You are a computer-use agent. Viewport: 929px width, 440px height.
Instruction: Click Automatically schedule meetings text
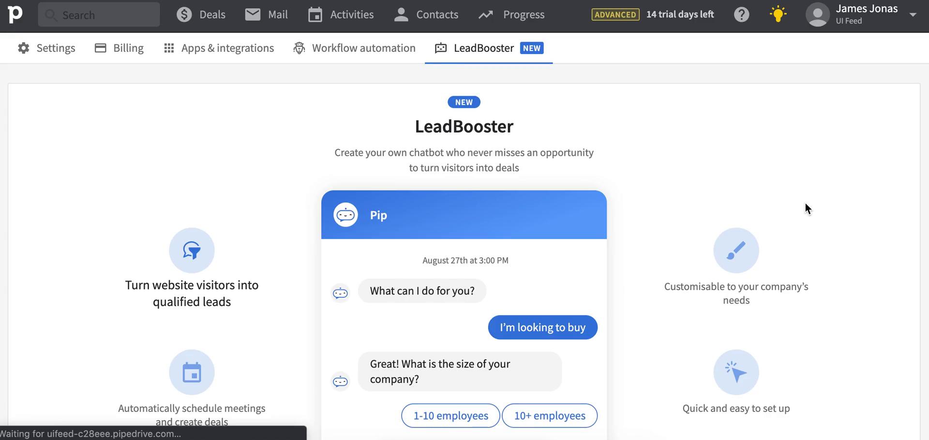tap(192, 415)
